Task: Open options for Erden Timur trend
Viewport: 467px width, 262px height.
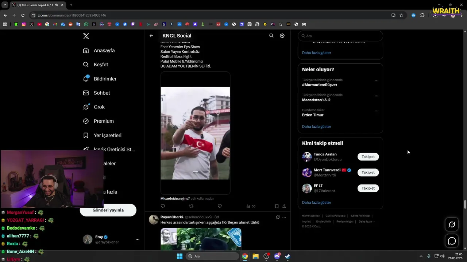Action: (377, 111)
